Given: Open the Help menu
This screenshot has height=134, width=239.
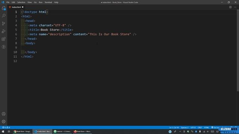Looking at the screenshot, I should pyautogui.click(x=56, y=2).
